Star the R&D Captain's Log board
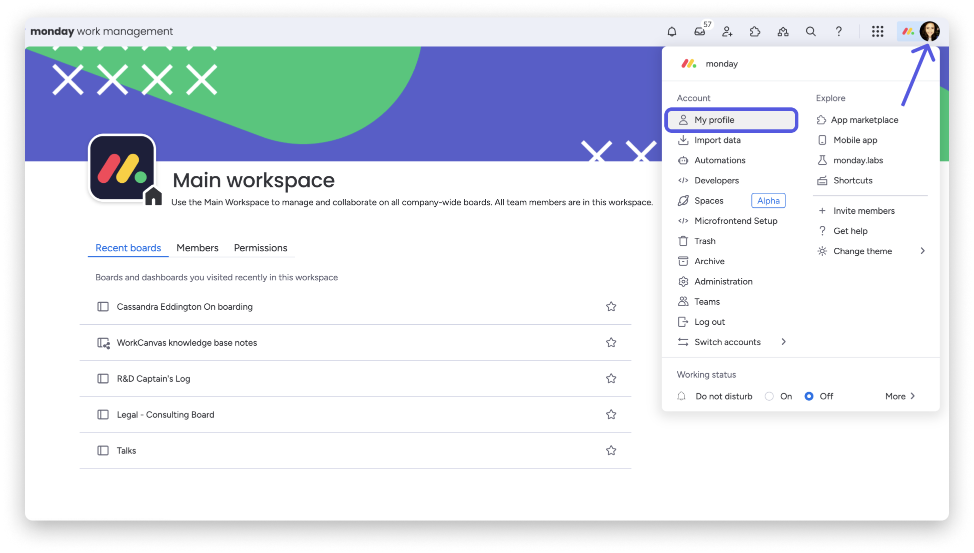Screen dimensions: 974x553 pos(611,379)
